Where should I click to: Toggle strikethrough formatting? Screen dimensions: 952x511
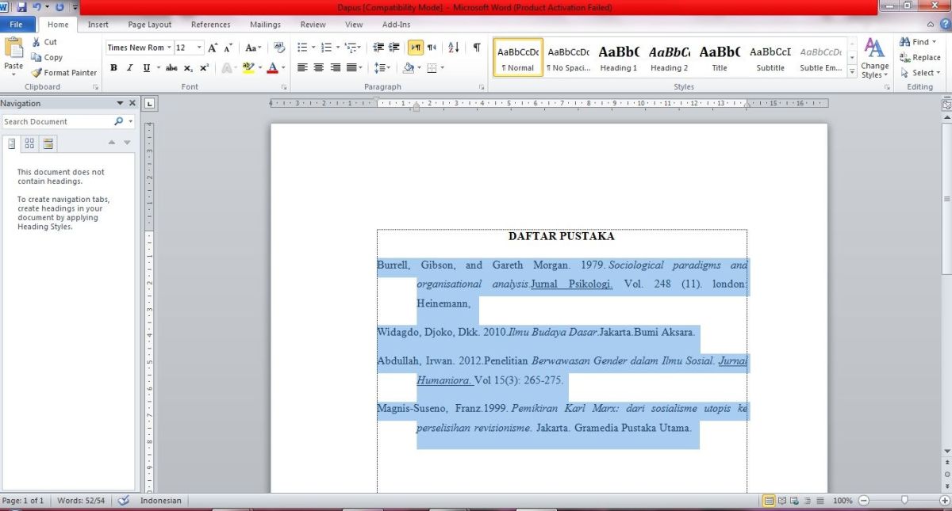(171, 68)
